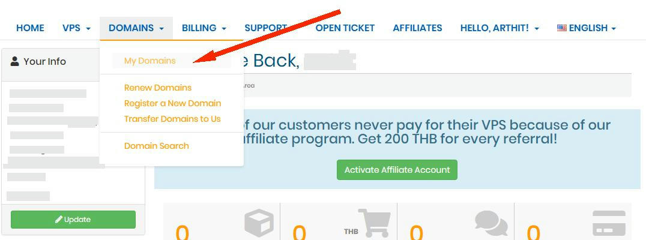The image size is (646, 240).
Task: Click the Open Ticket navigation link
Action: point(345,28)
